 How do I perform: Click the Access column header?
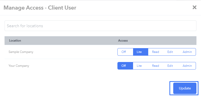pos(123,41)
